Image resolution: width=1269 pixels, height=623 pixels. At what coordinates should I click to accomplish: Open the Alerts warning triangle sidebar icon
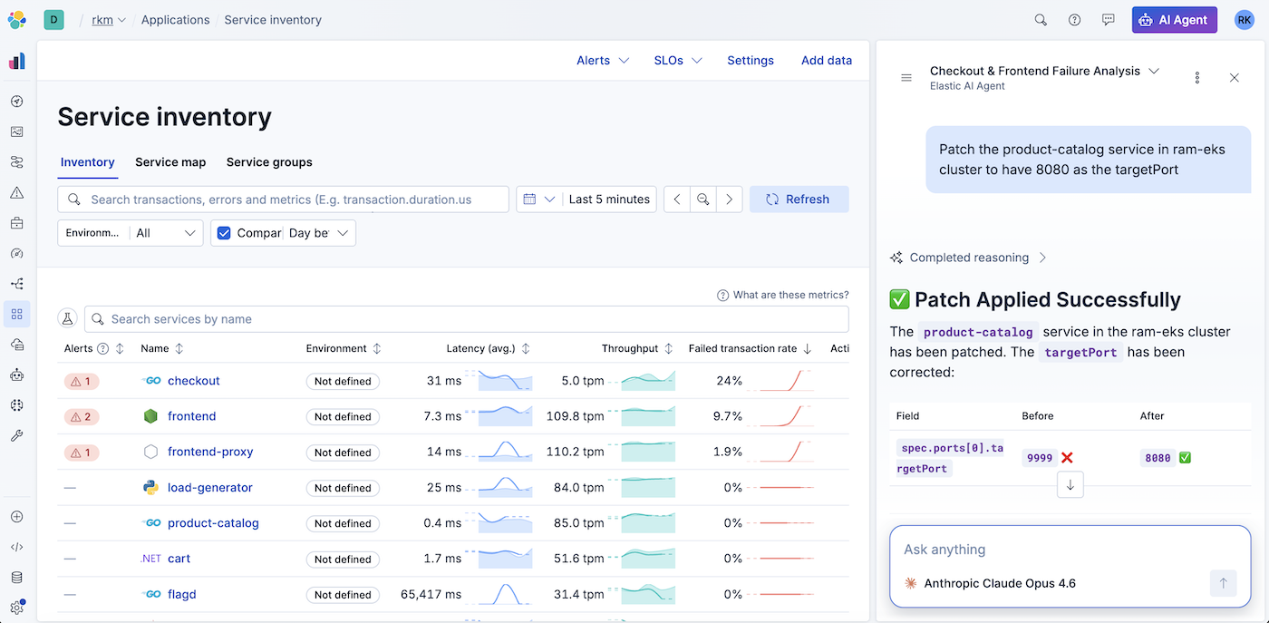tap(16, 192)
